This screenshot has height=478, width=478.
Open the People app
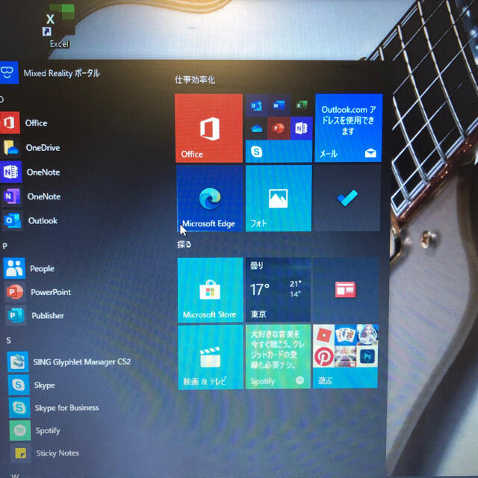[x=29, y=268]
